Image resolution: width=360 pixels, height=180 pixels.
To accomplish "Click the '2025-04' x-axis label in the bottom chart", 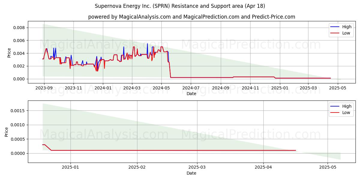I will click(263, 167).
